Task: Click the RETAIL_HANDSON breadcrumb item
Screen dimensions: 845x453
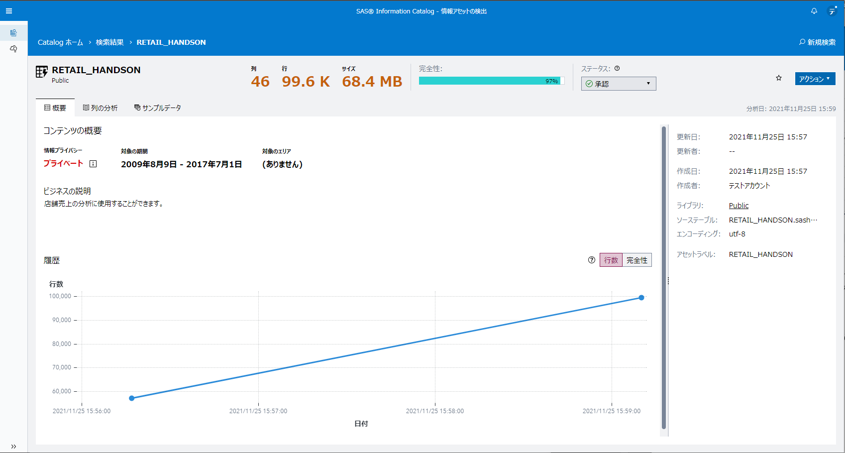Action: click(171, 42)
